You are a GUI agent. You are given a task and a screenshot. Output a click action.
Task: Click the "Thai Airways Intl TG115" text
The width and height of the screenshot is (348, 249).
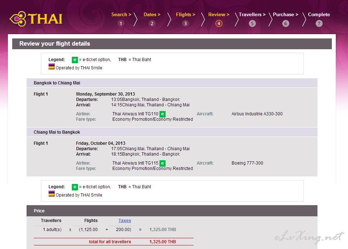pos(135,163)
